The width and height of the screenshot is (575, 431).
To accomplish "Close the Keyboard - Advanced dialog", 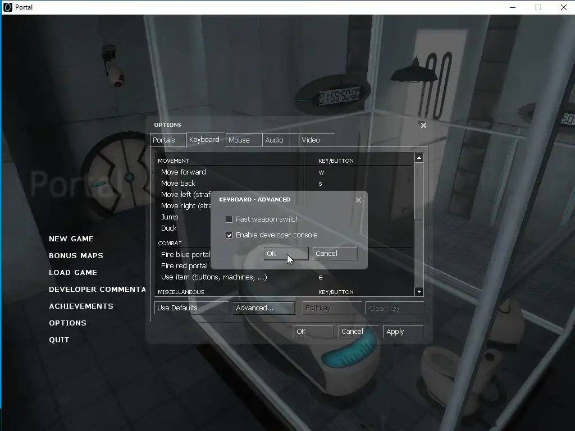I will pyautogui.click(x=358, y=200).
